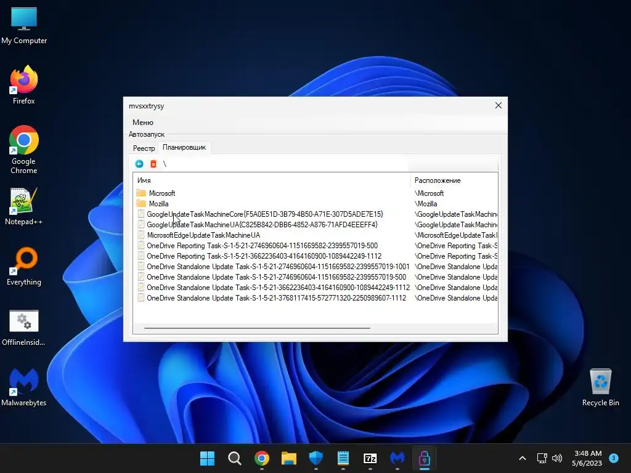Click the red delete task icon
The height and width of the screenshot is (473, 631).
153,164
